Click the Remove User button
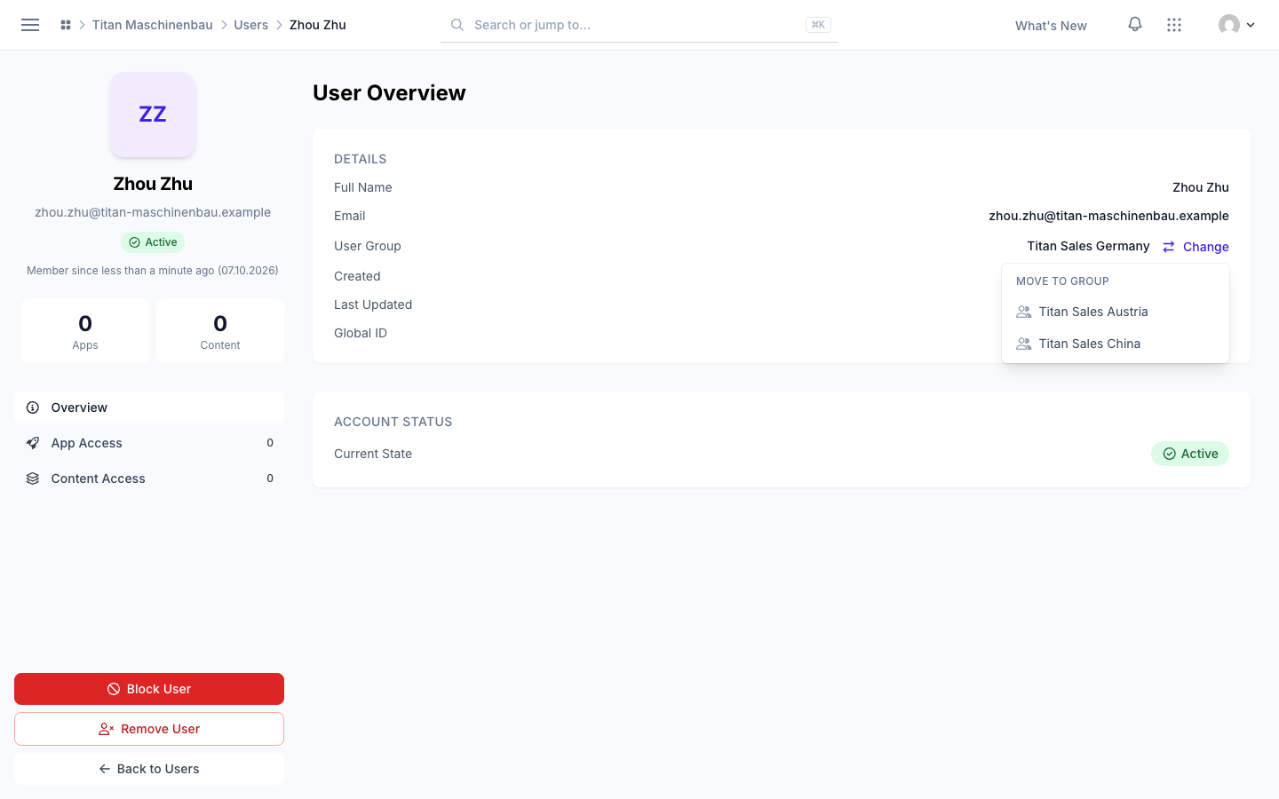The height and width of the screenshot is (799, 1279). click(149, 729)
